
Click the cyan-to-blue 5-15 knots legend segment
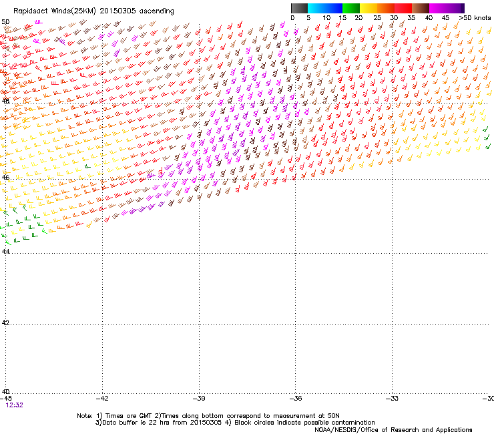[325, 8]
